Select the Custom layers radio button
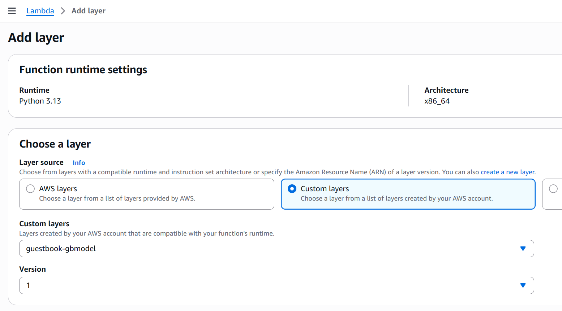The image size is (562, 311). (292, 189)
